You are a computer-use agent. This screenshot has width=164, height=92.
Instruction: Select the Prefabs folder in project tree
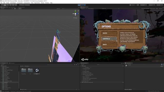tap(6, 79)
